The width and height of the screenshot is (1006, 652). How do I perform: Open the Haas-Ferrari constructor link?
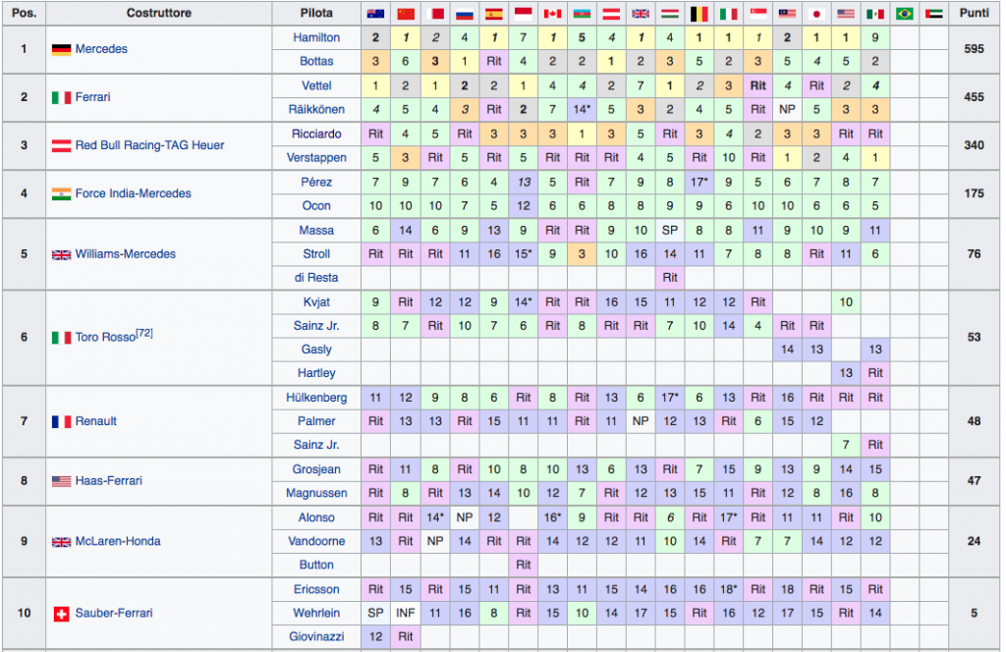point(108,481)
